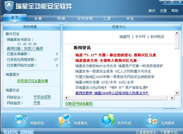
Task: Open news 瑞星发布一季度安全报告
Action: pos(113,71)
